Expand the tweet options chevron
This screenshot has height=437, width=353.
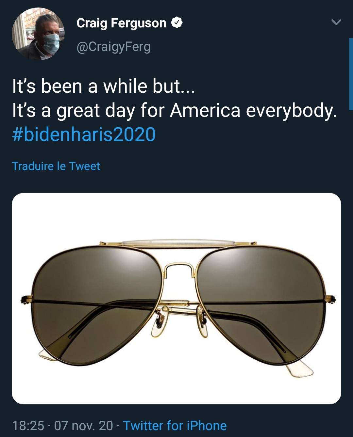(336, 23)
